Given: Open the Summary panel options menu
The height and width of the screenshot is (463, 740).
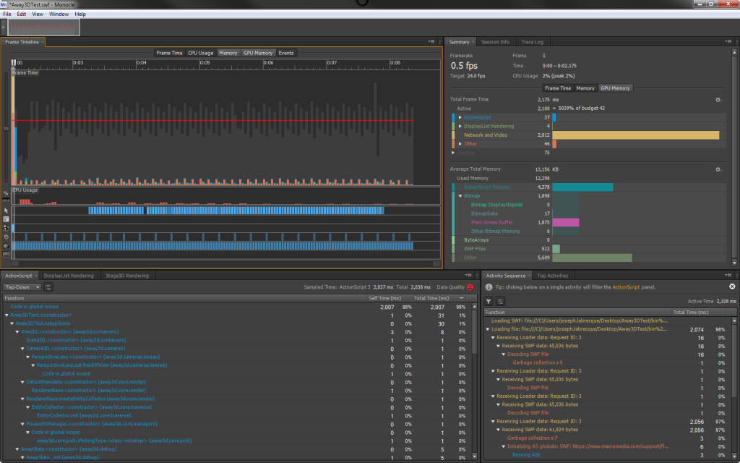Looking at the screenshot, I should point(728,41).
